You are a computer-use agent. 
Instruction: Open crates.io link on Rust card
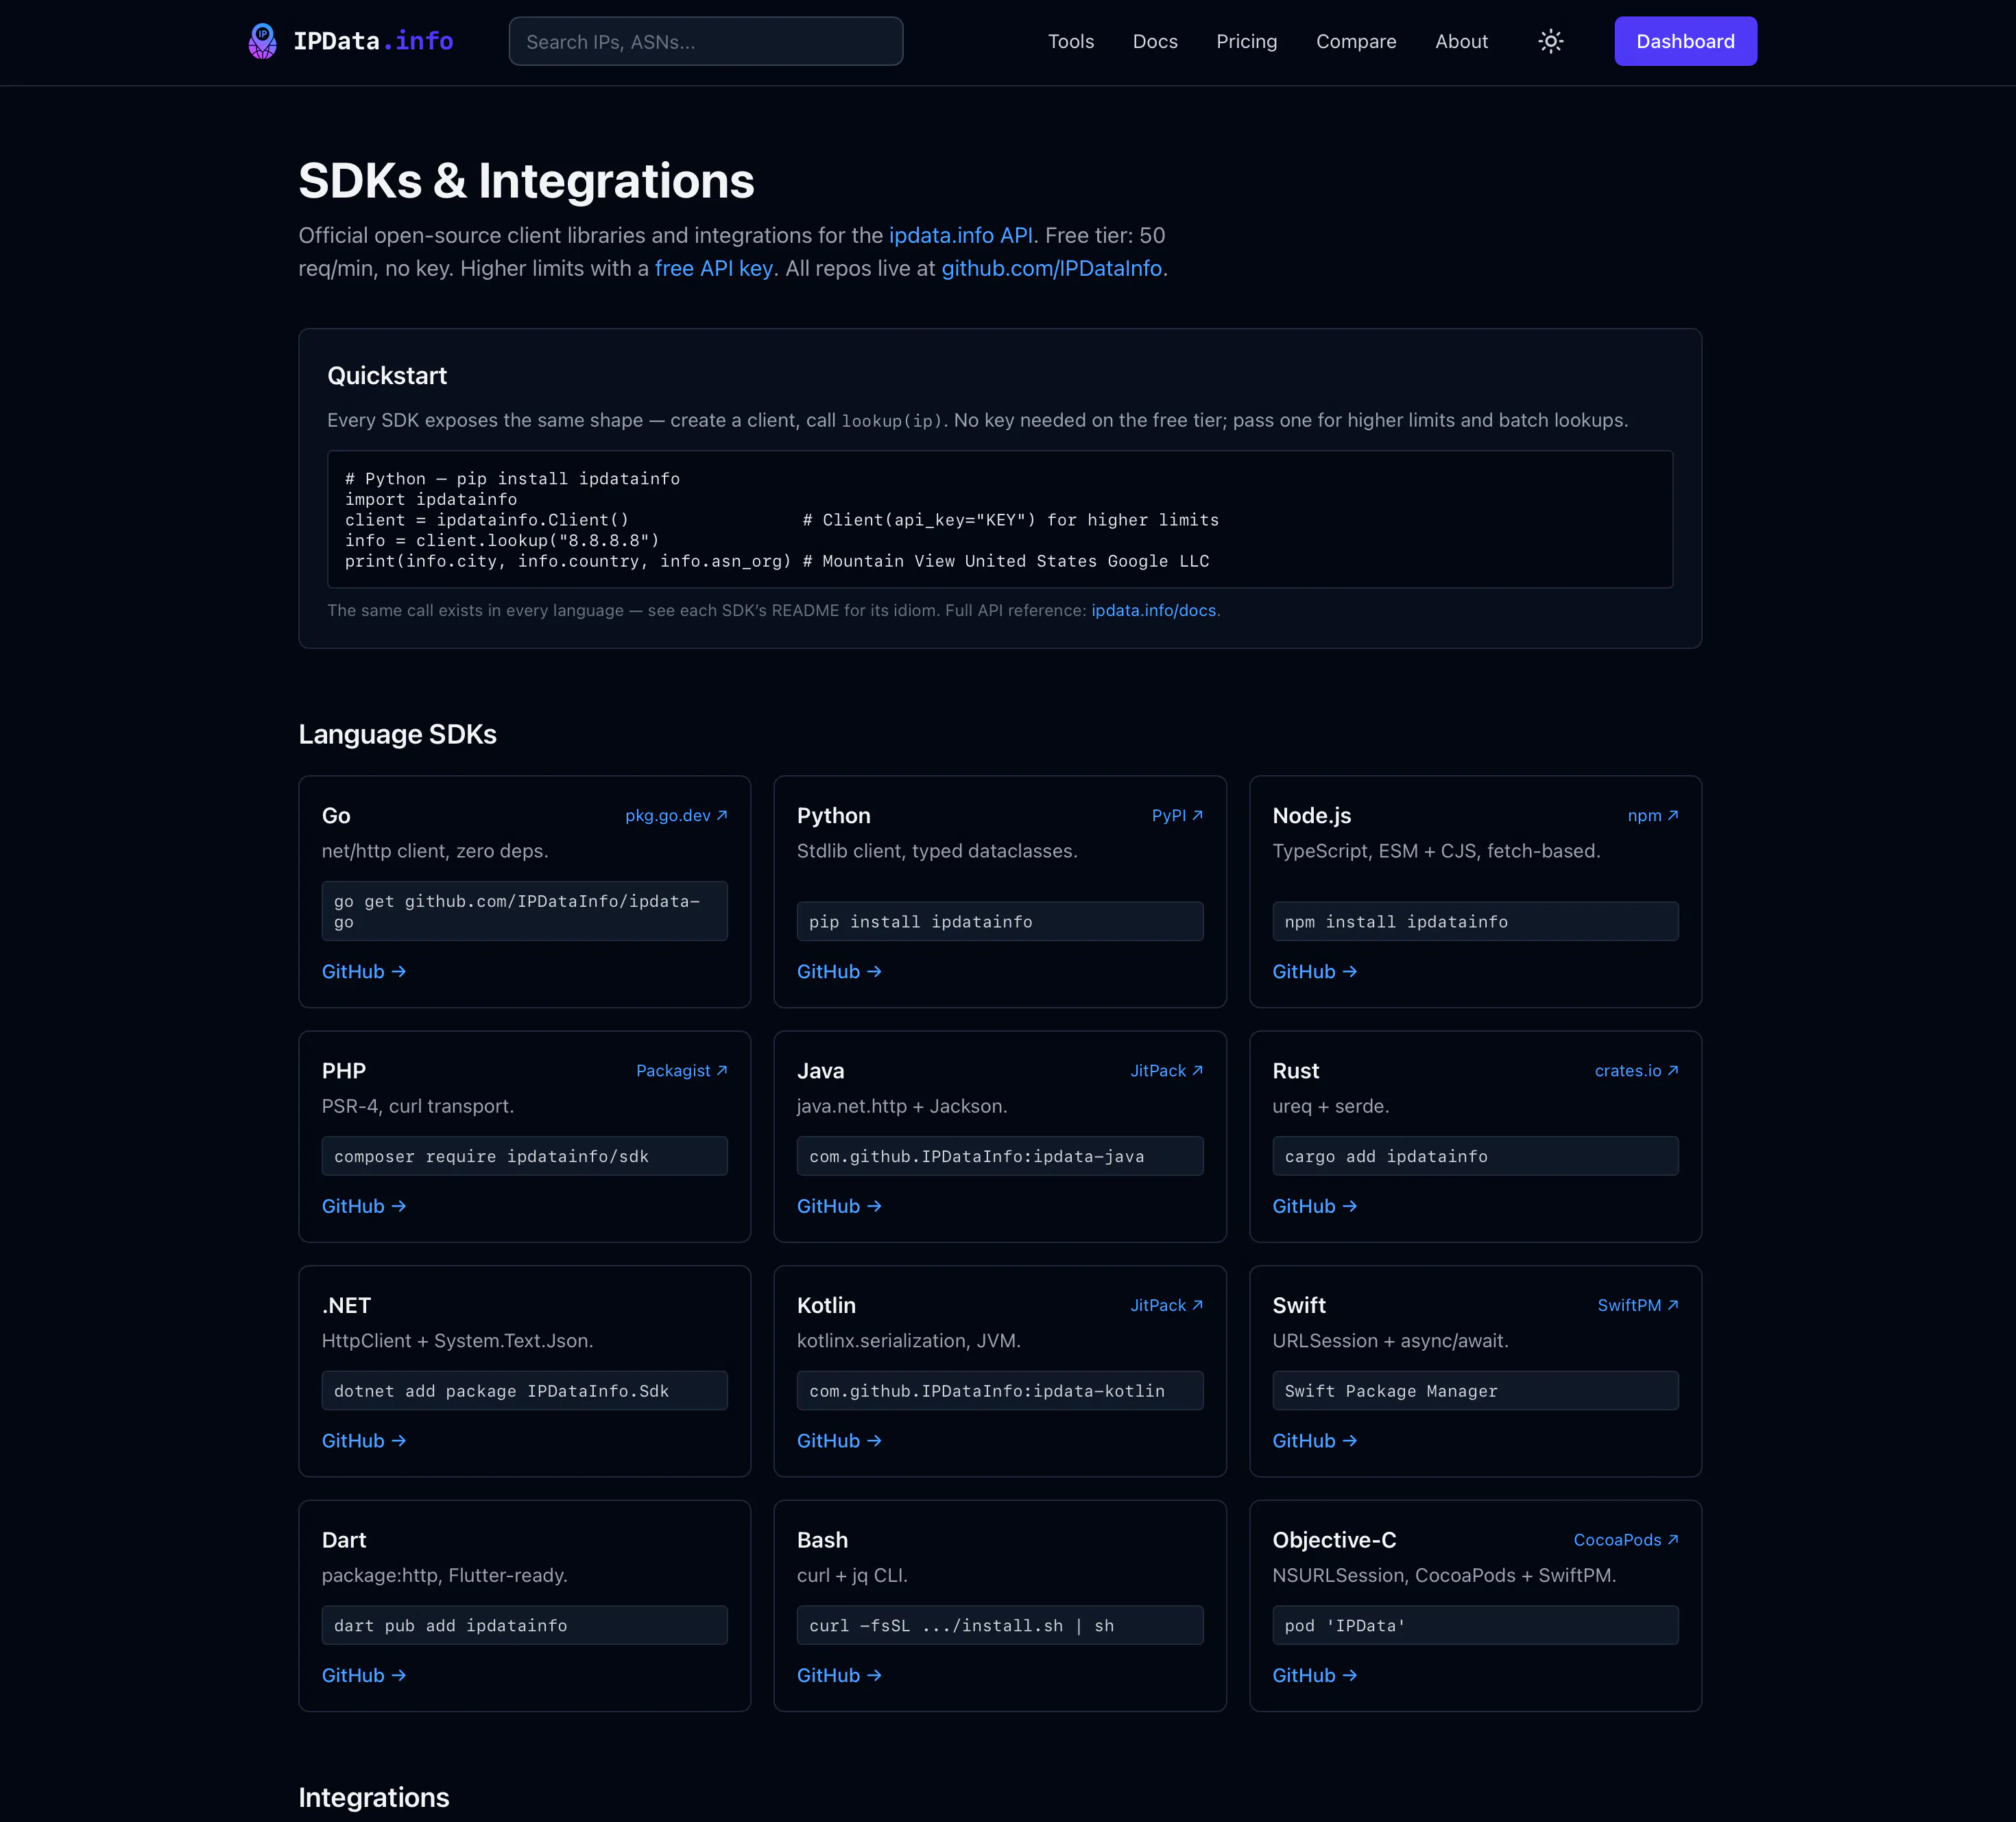(1636, 1071)
